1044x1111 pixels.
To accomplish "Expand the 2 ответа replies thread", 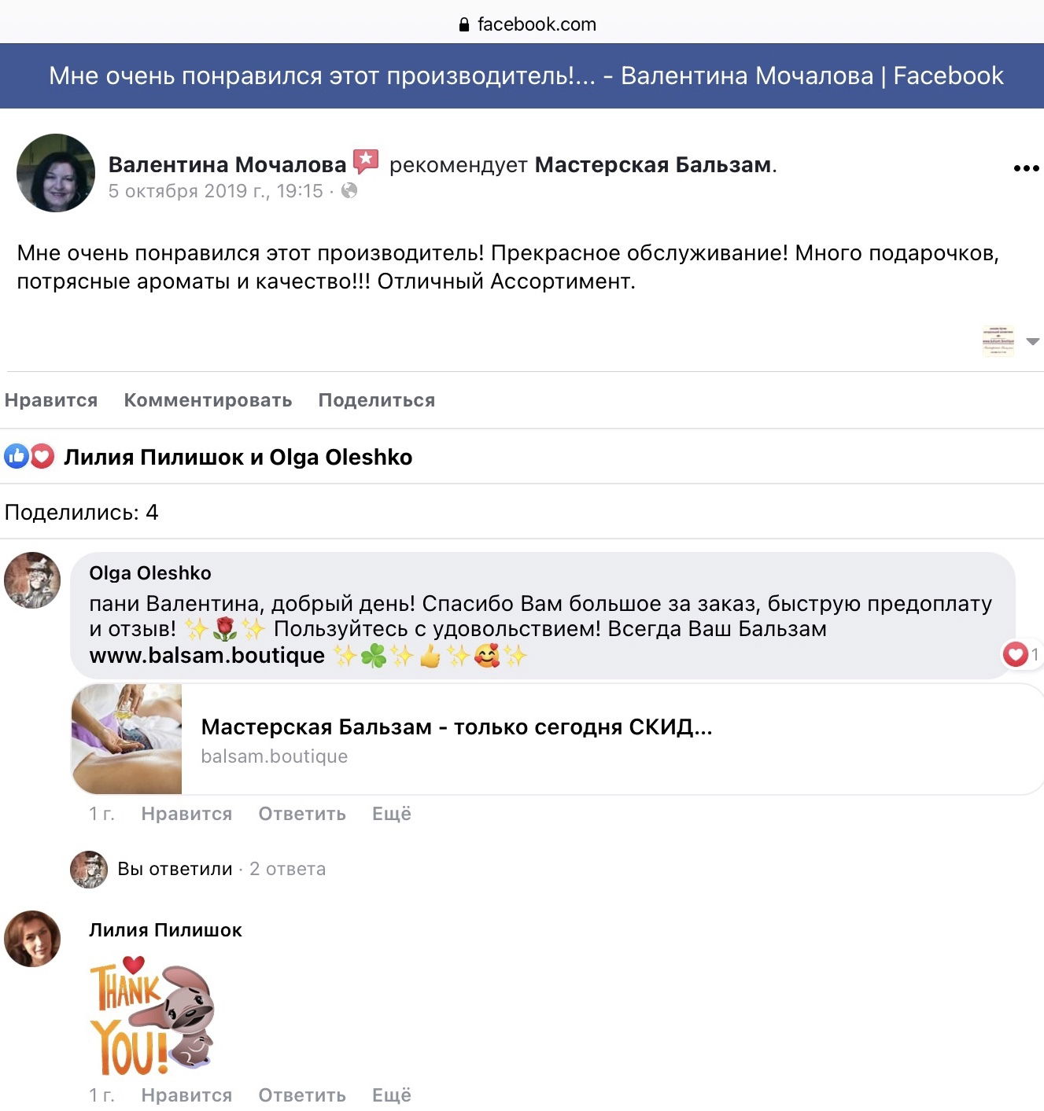I will (287, 869).
